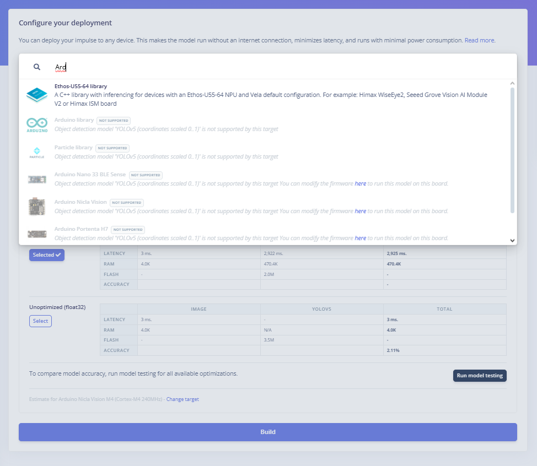This screenshot has height=466, width=537.
Task: Click the '470.4K' total RAM value
Action: [394, 264]
